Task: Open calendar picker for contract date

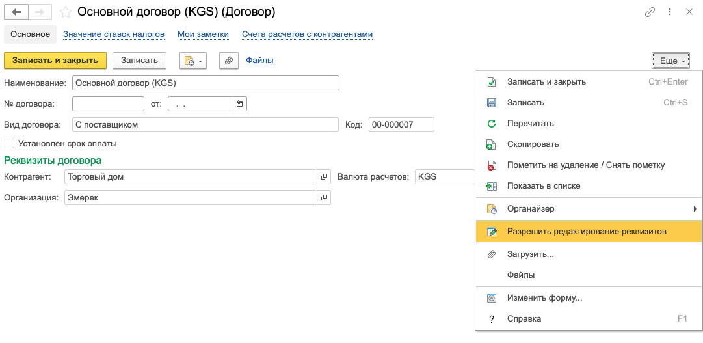Action: [240, 103]
